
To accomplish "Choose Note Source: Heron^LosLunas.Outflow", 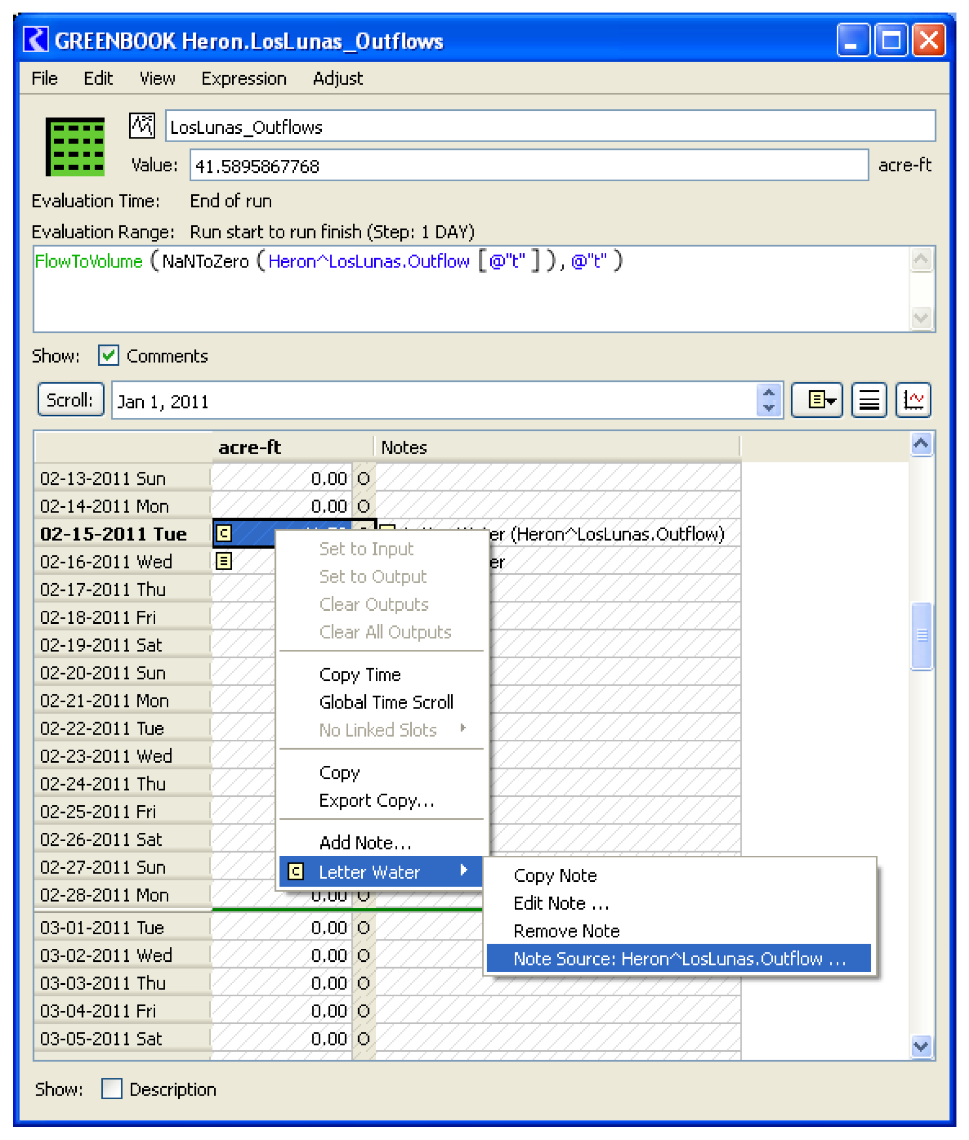I will (678, 958).
